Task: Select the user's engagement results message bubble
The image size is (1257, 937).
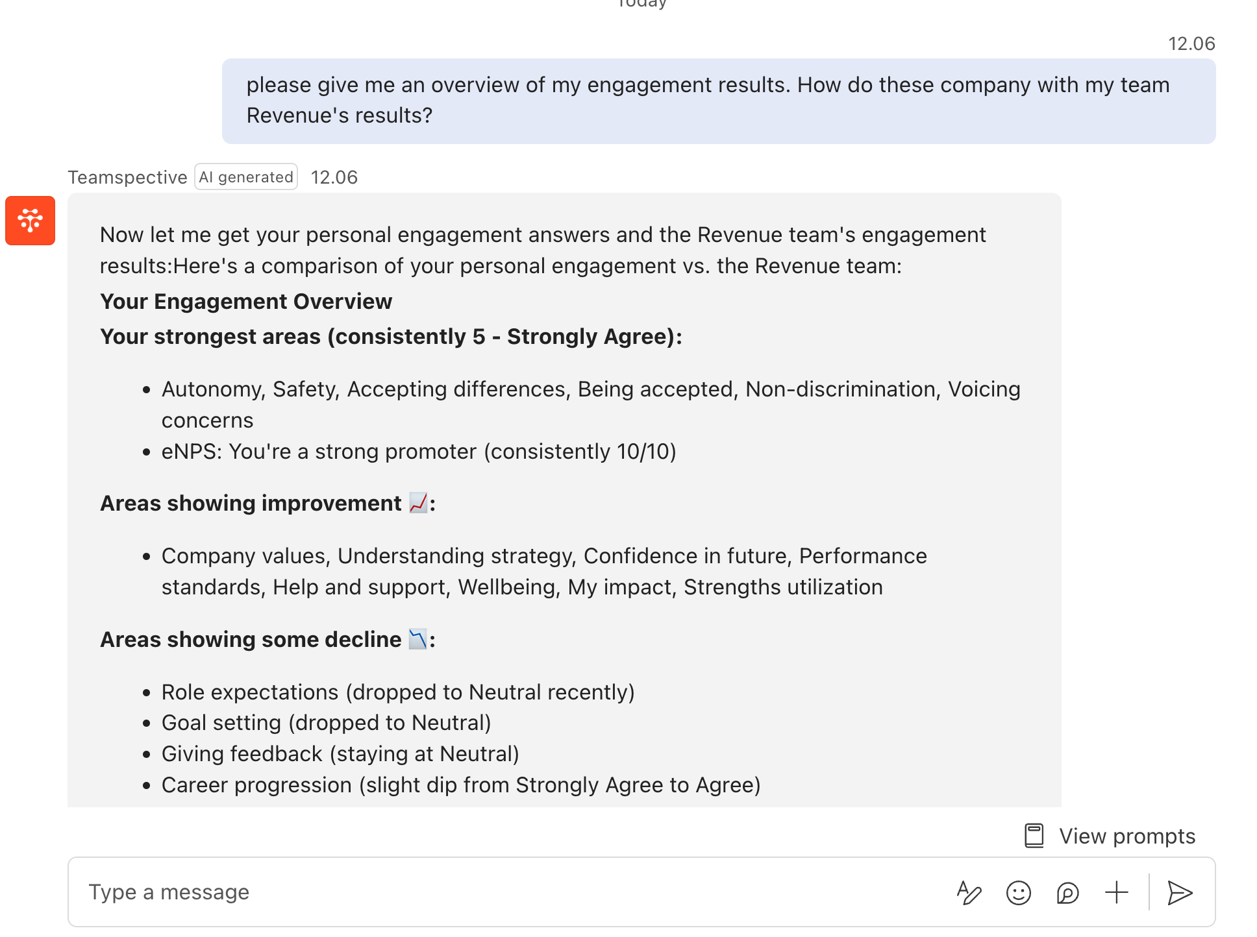Action: point(718,101)
